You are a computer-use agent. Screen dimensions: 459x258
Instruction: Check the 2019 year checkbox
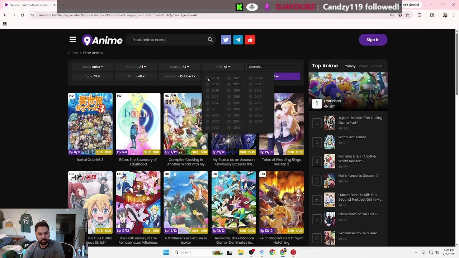229,90
